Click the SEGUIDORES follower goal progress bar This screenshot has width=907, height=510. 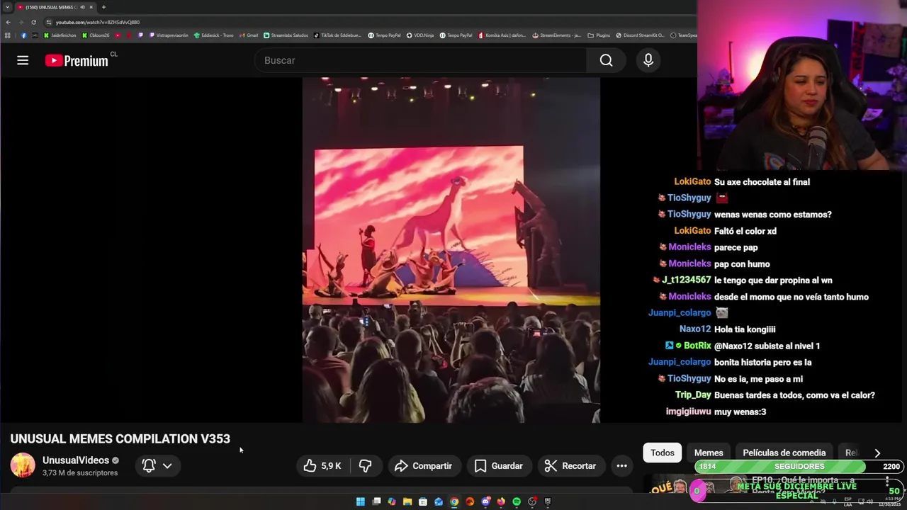pyautogui.click(x=798, y=466)
